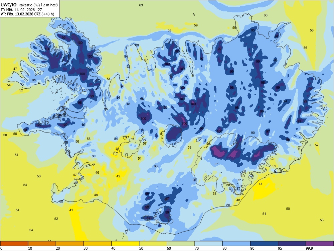Click the map value '42'
Screen dimensions: 334x251
(x=118, y=176)
